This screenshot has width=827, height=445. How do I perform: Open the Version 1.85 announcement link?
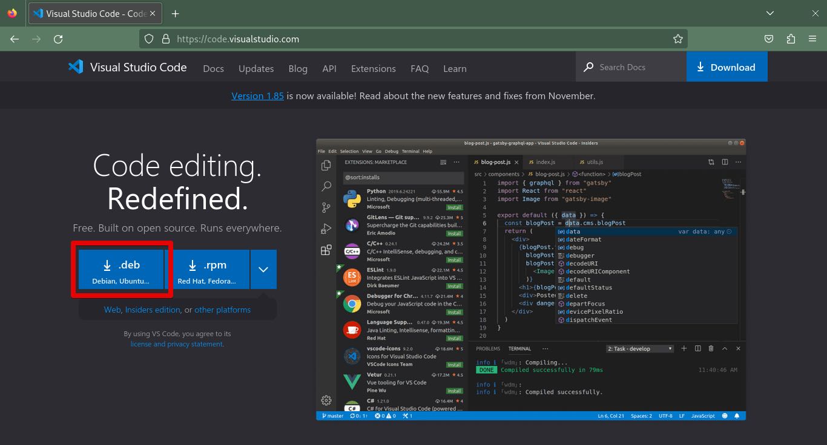(257, 96)
